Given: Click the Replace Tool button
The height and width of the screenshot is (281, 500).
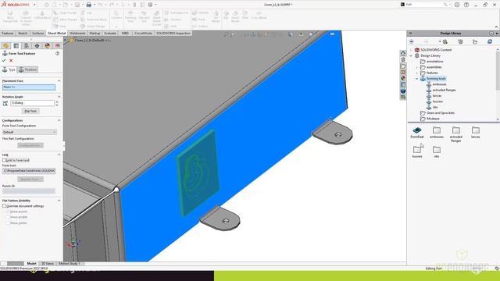Looking at the screenshot, I should (x=30, y=180).
